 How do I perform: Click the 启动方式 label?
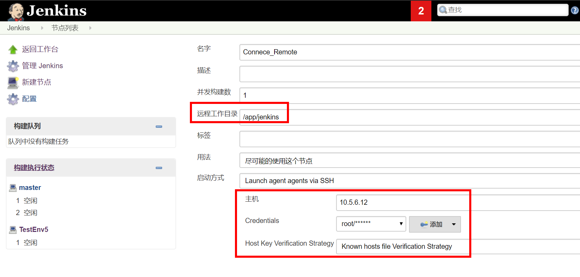click(211, 178)
